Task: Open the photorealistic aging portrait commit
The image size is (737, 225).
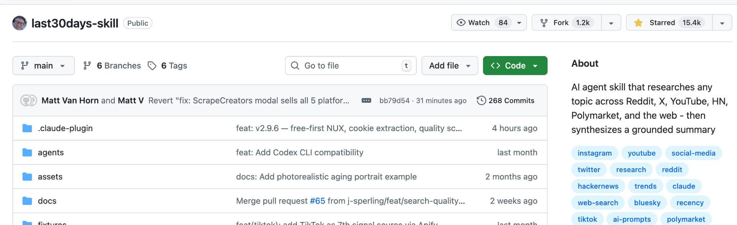Action: pos(326,176)
